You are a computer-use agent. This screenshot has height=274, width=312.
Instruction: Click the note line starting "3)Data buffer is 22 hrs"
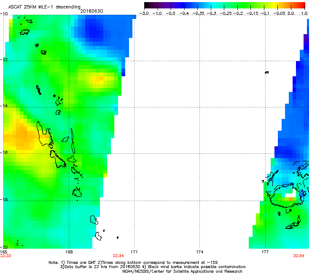coord(153,267)
